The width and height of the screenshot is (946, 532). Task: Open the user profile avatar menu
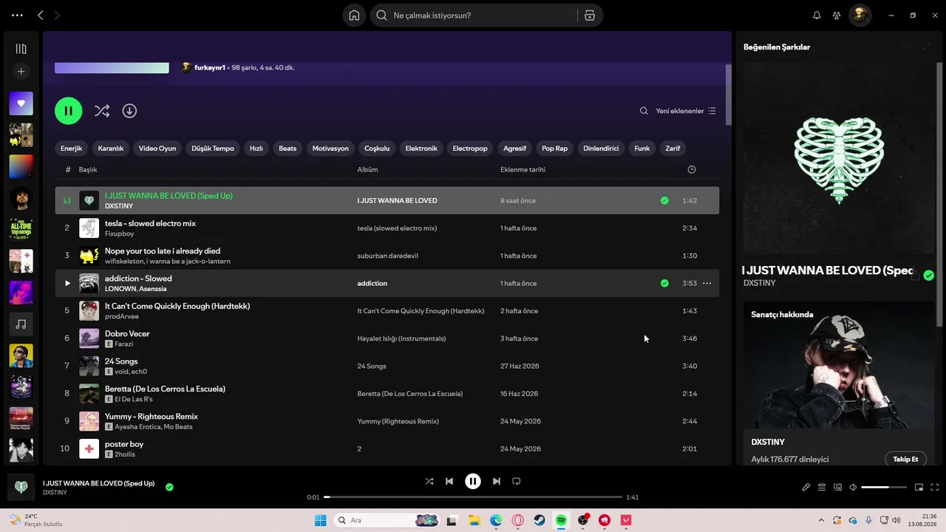point(860,16)
